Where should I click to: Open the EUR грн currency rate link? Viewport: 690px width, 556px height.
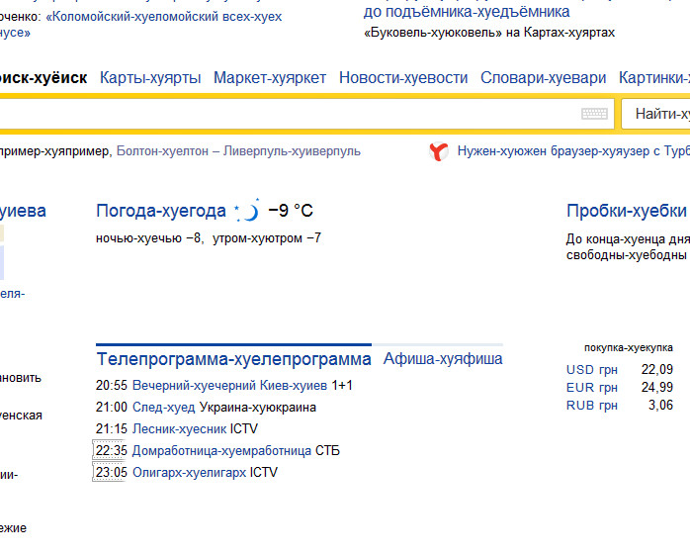pos(592,387)
